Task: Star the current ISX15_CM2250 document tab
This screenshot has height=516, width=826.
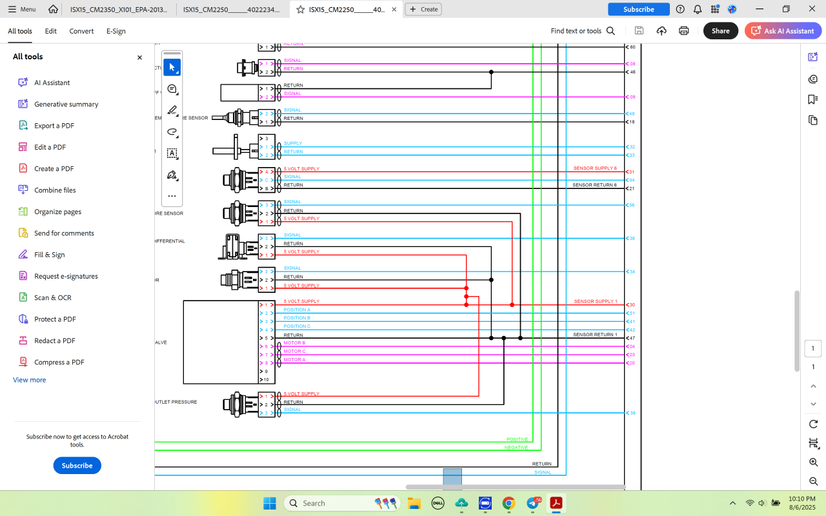Action: click(300, 10)
